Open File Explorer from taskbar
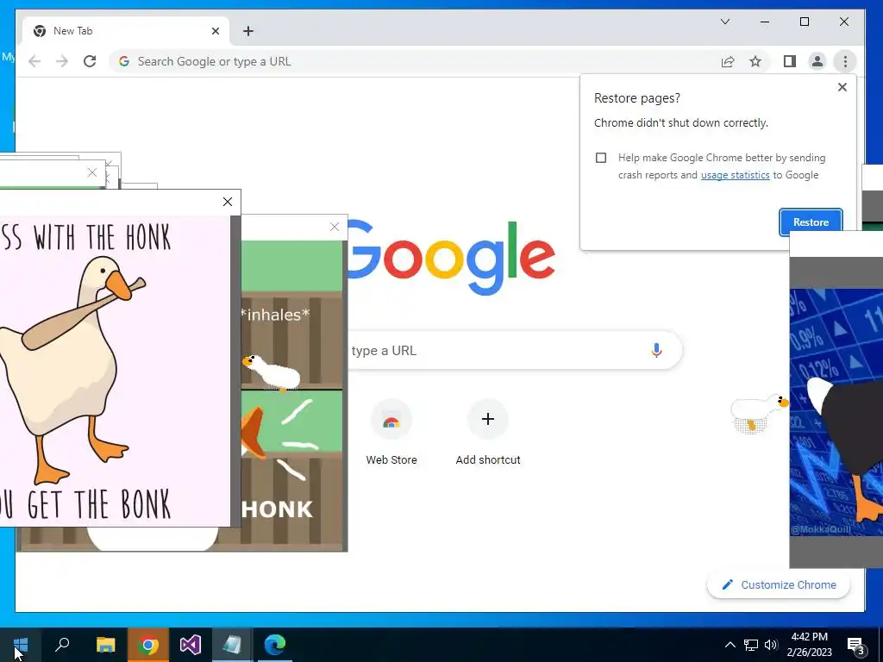This screenshot has height=662, width=883. click(x=105, y=645)
